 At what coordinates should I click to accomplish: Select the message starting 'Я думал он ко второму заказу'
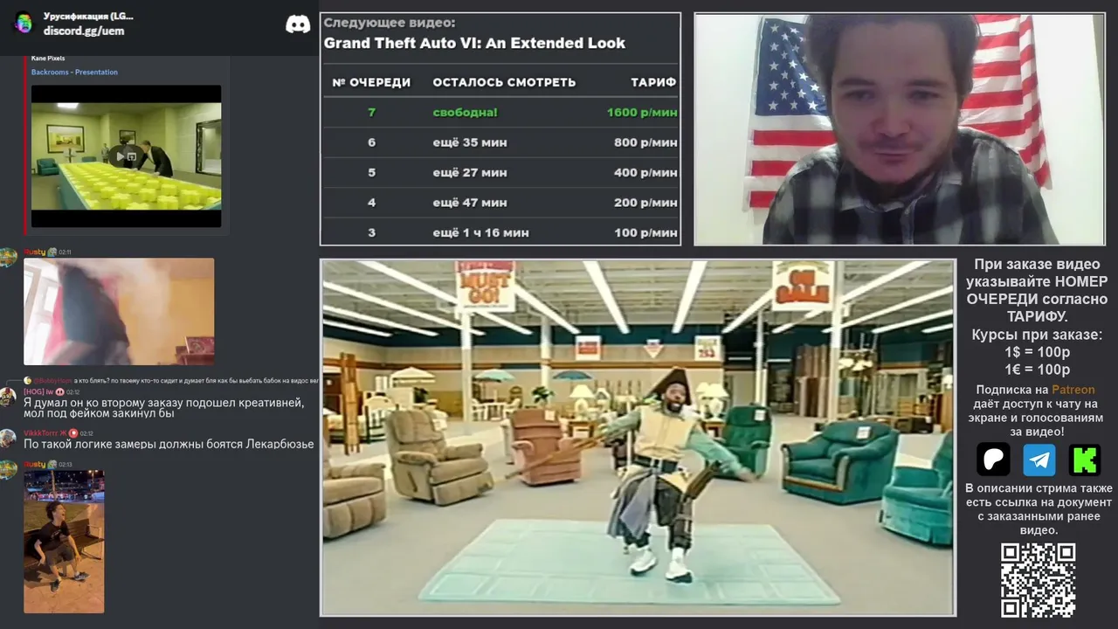click(164, 408)
